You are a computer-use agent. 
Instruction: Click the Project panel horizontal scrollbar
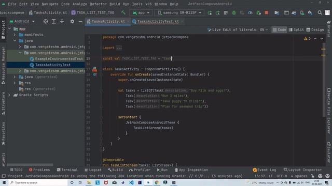click(30, 165)
